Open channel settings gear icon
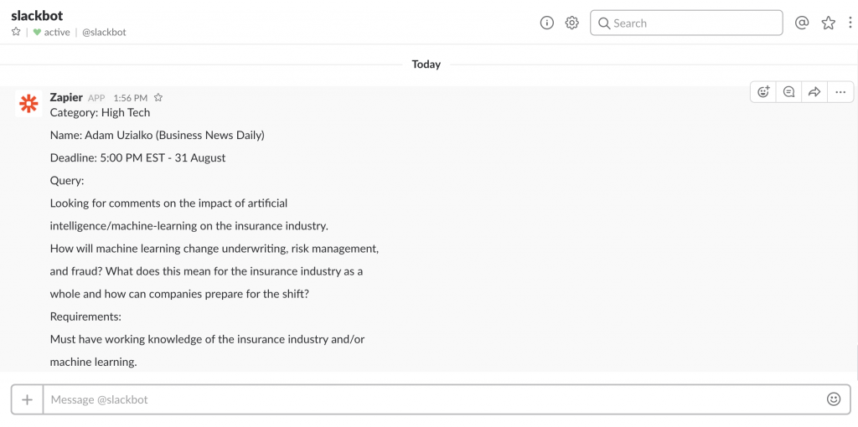Screen dimensions: 858x427 pos(572,23)
